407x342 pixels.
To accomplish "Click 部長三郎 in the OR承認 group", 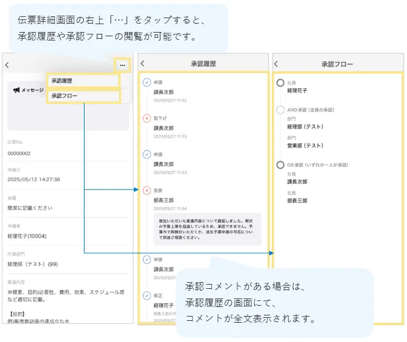I will [x=297, y=201].
